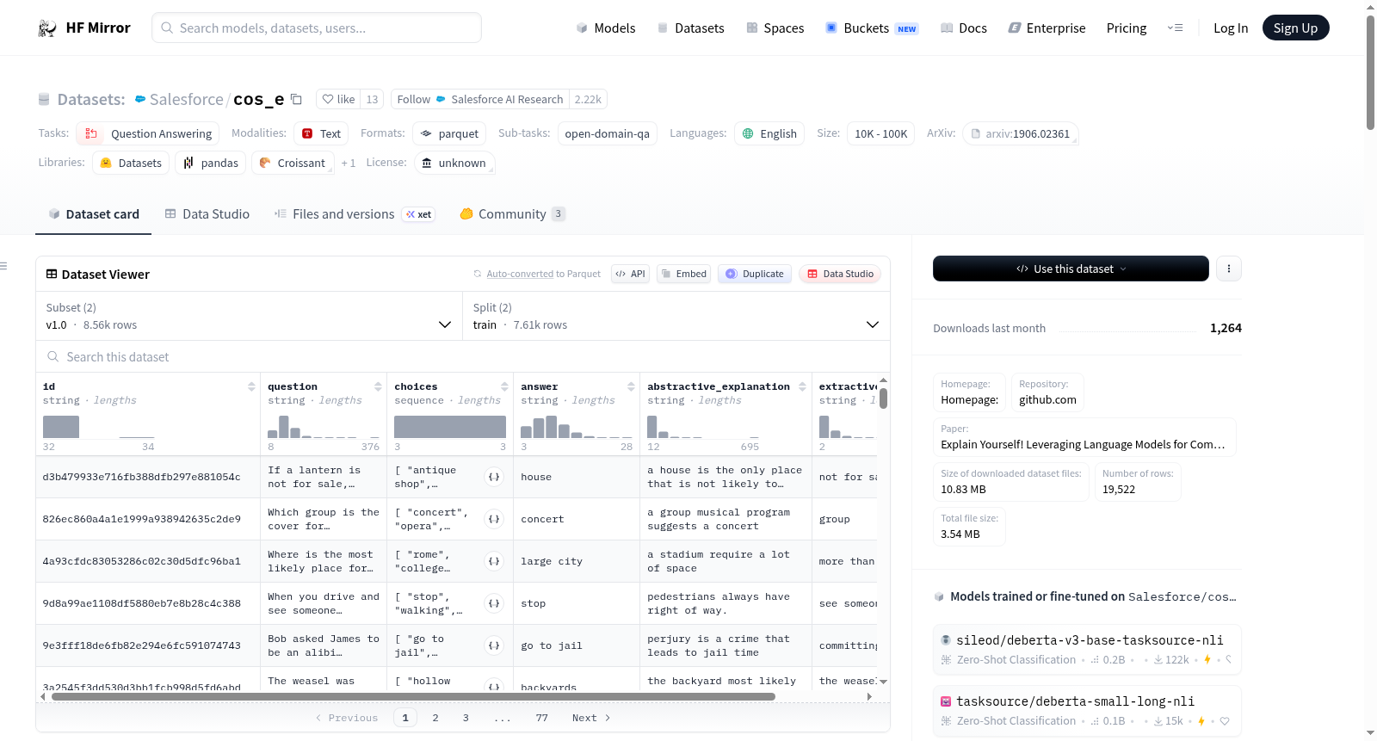Click the Datasets library tag
This screenshot has height=741, width=1377.
point(131,163)
